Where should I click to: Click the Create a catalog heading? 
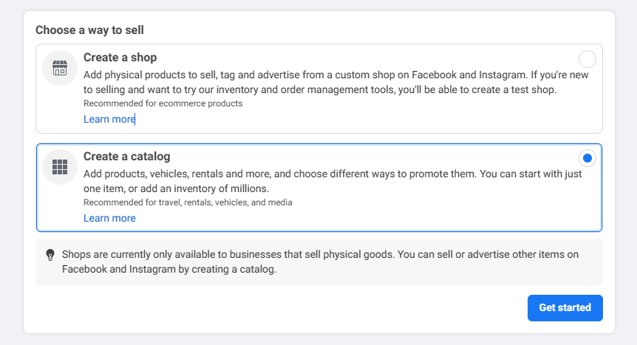tap(126, 156)
